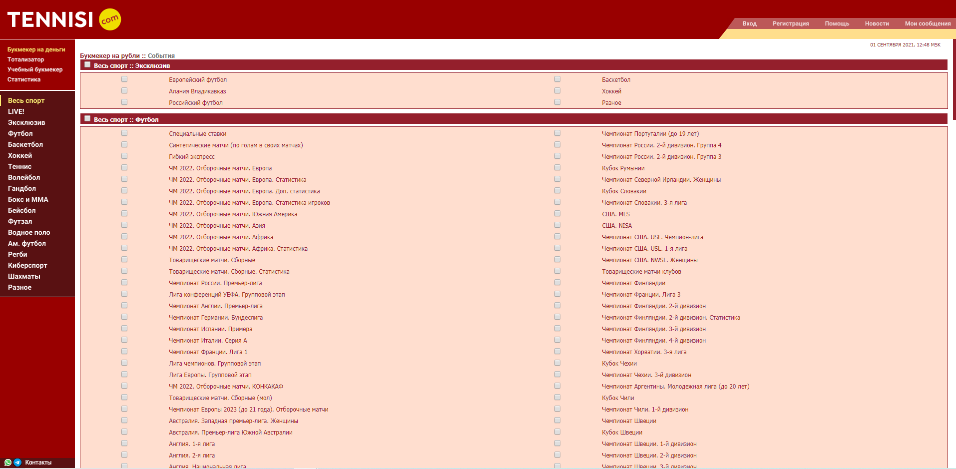The image size is (956, 469).
Task: Open Киберспорт sidebar section
Action: (27, 265)
